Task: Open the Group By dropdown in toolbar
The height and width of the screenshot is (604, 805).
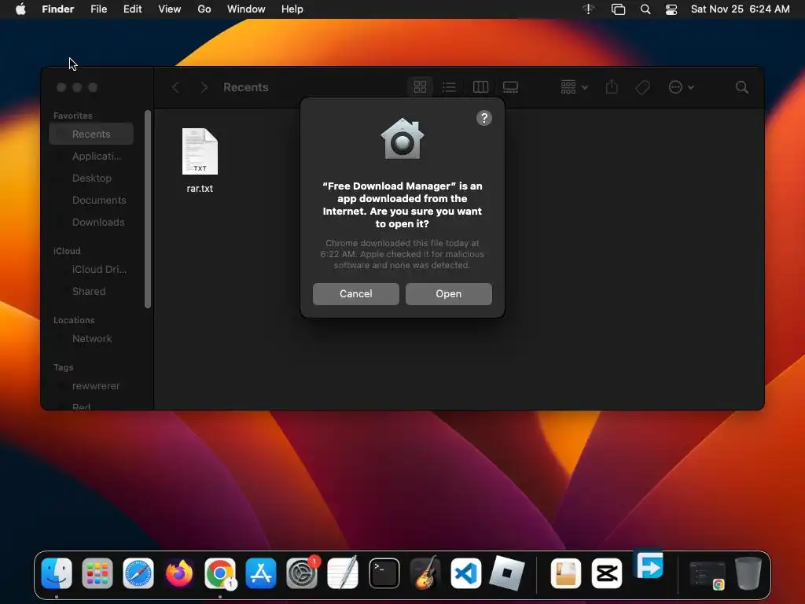Action: (x=574, y=87)
